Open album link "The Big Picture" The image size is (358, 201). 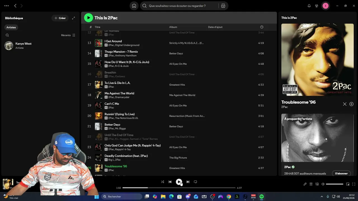tap(178, 158)
